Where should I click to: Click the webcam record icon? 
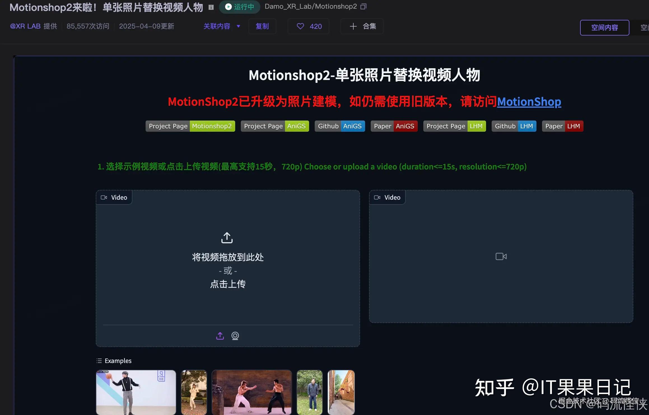[x=235, y=336]
